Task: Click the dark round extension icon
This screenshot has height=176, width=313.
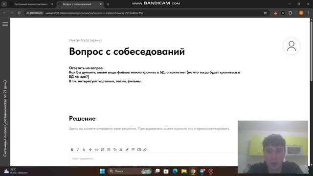Action: coord(283,13)
